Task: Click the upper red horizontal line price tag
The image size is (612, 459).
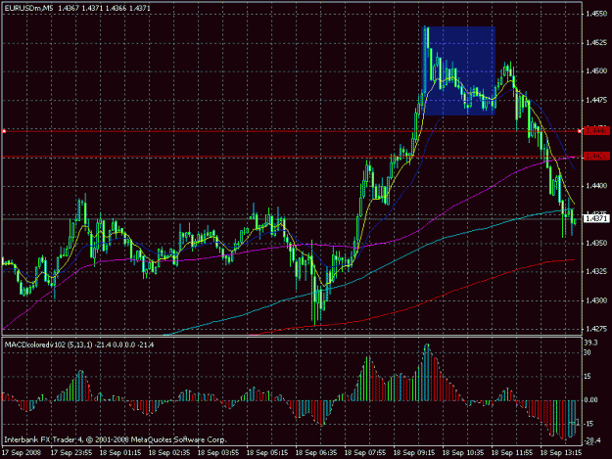Action: coord(596,131)
